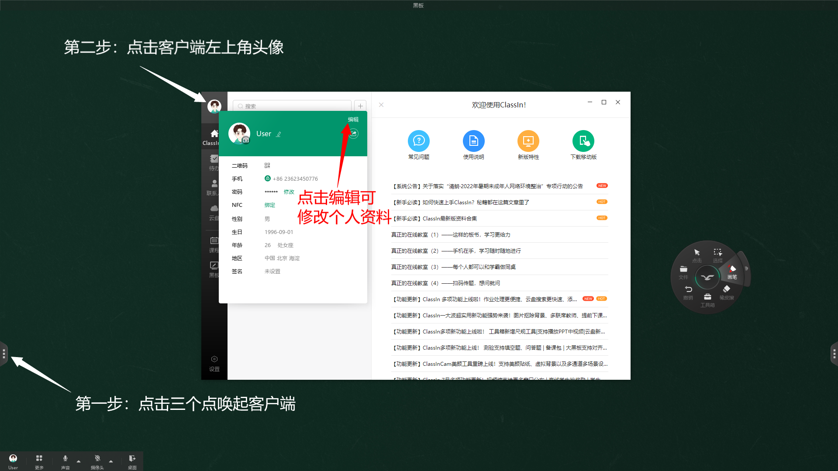Click the gender value 男

(x=267, y=219)
